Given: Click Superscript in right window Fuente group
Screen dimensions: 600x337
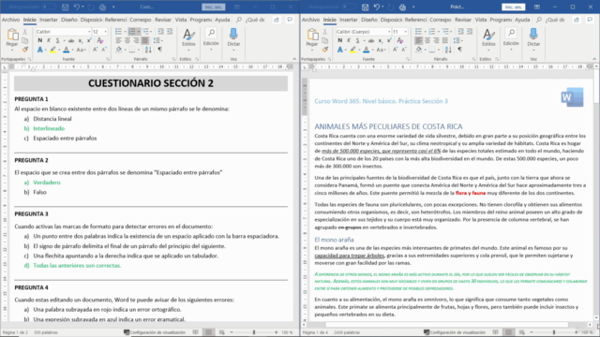Looking at the screenshot, I should tap(389, 40).
